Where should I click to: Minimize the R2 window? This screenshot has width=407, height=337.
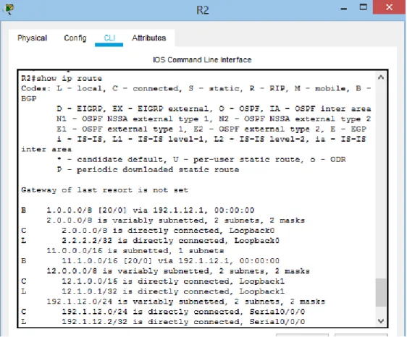point(344,8)
